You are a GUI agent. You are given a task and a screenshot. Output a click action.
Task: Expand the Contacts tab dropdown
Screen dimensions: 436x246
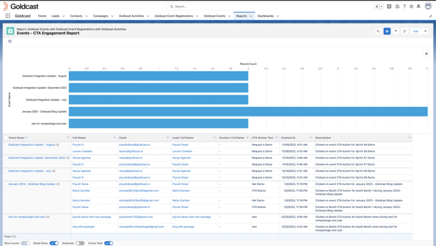[86, 16]
